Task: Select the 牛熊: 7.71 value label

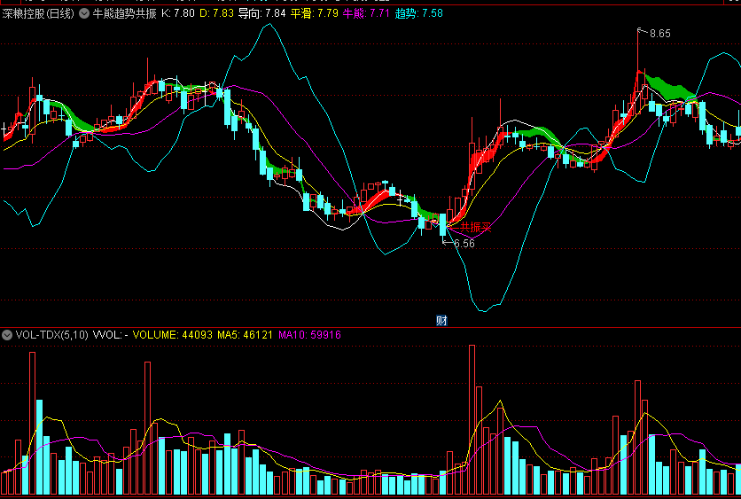Action: click(366, 13)
